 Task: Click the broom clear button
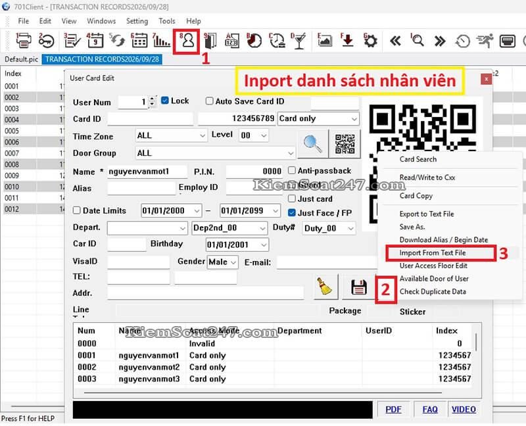[x=325, y=287]
